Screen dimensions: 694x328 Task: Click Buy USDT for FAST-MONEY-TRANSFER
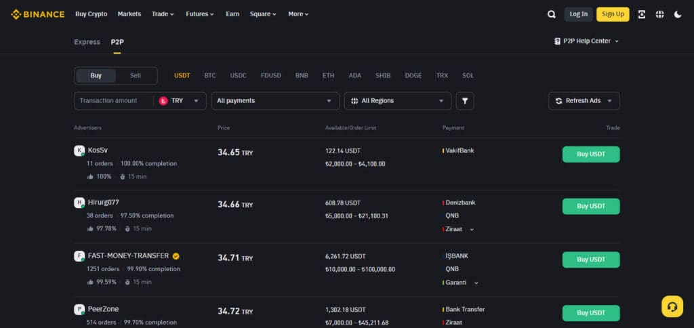pos(591,260)
